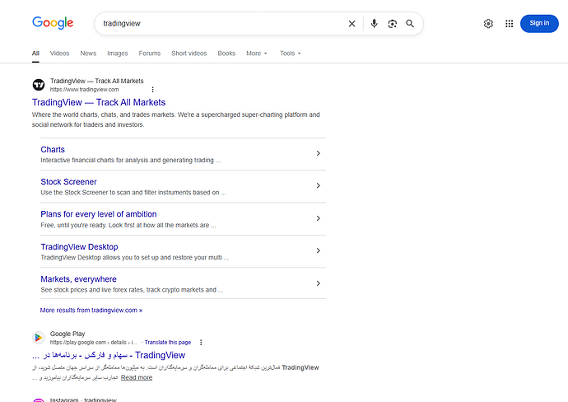Open search by image camera icon
The height and width of the screenshot is (402, 568).
(392, 24)
